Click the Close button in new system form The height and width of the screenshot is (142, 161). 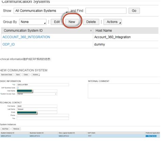(x=26, y=75)
